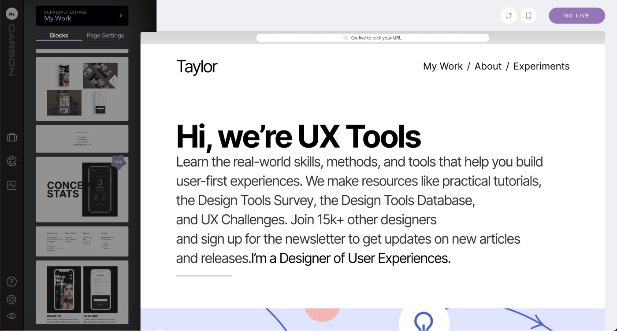
Task: Open the portfolio briefcase icon
Action: (12, 138)
